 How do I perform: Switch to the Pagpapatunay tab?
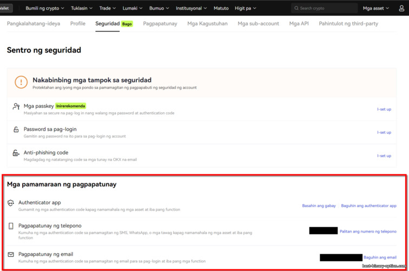160,24
